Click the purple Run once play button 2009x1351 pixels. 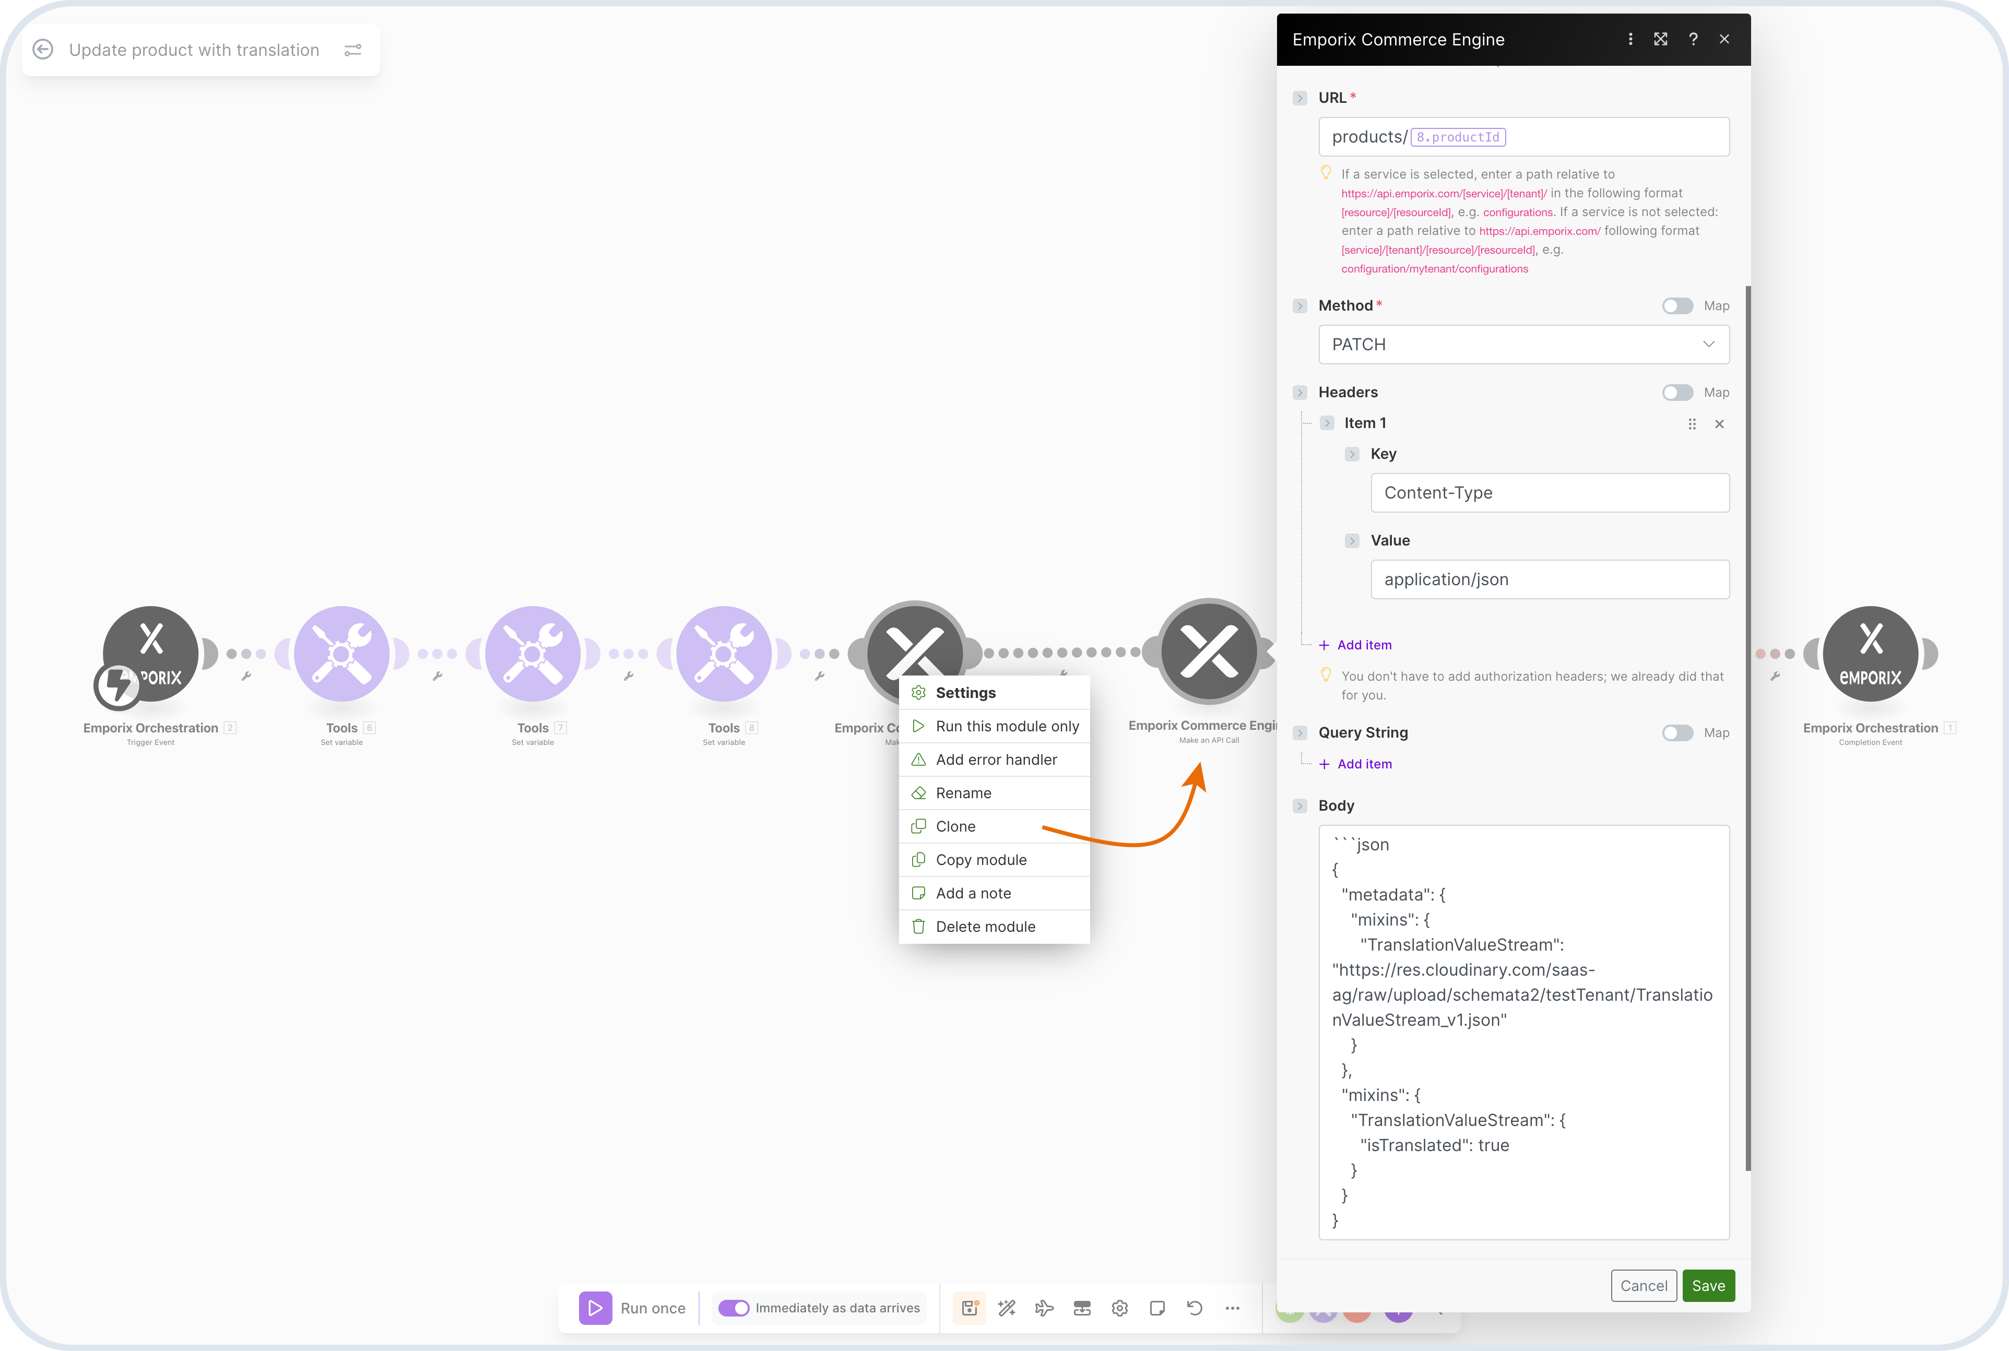(595, 1308)
